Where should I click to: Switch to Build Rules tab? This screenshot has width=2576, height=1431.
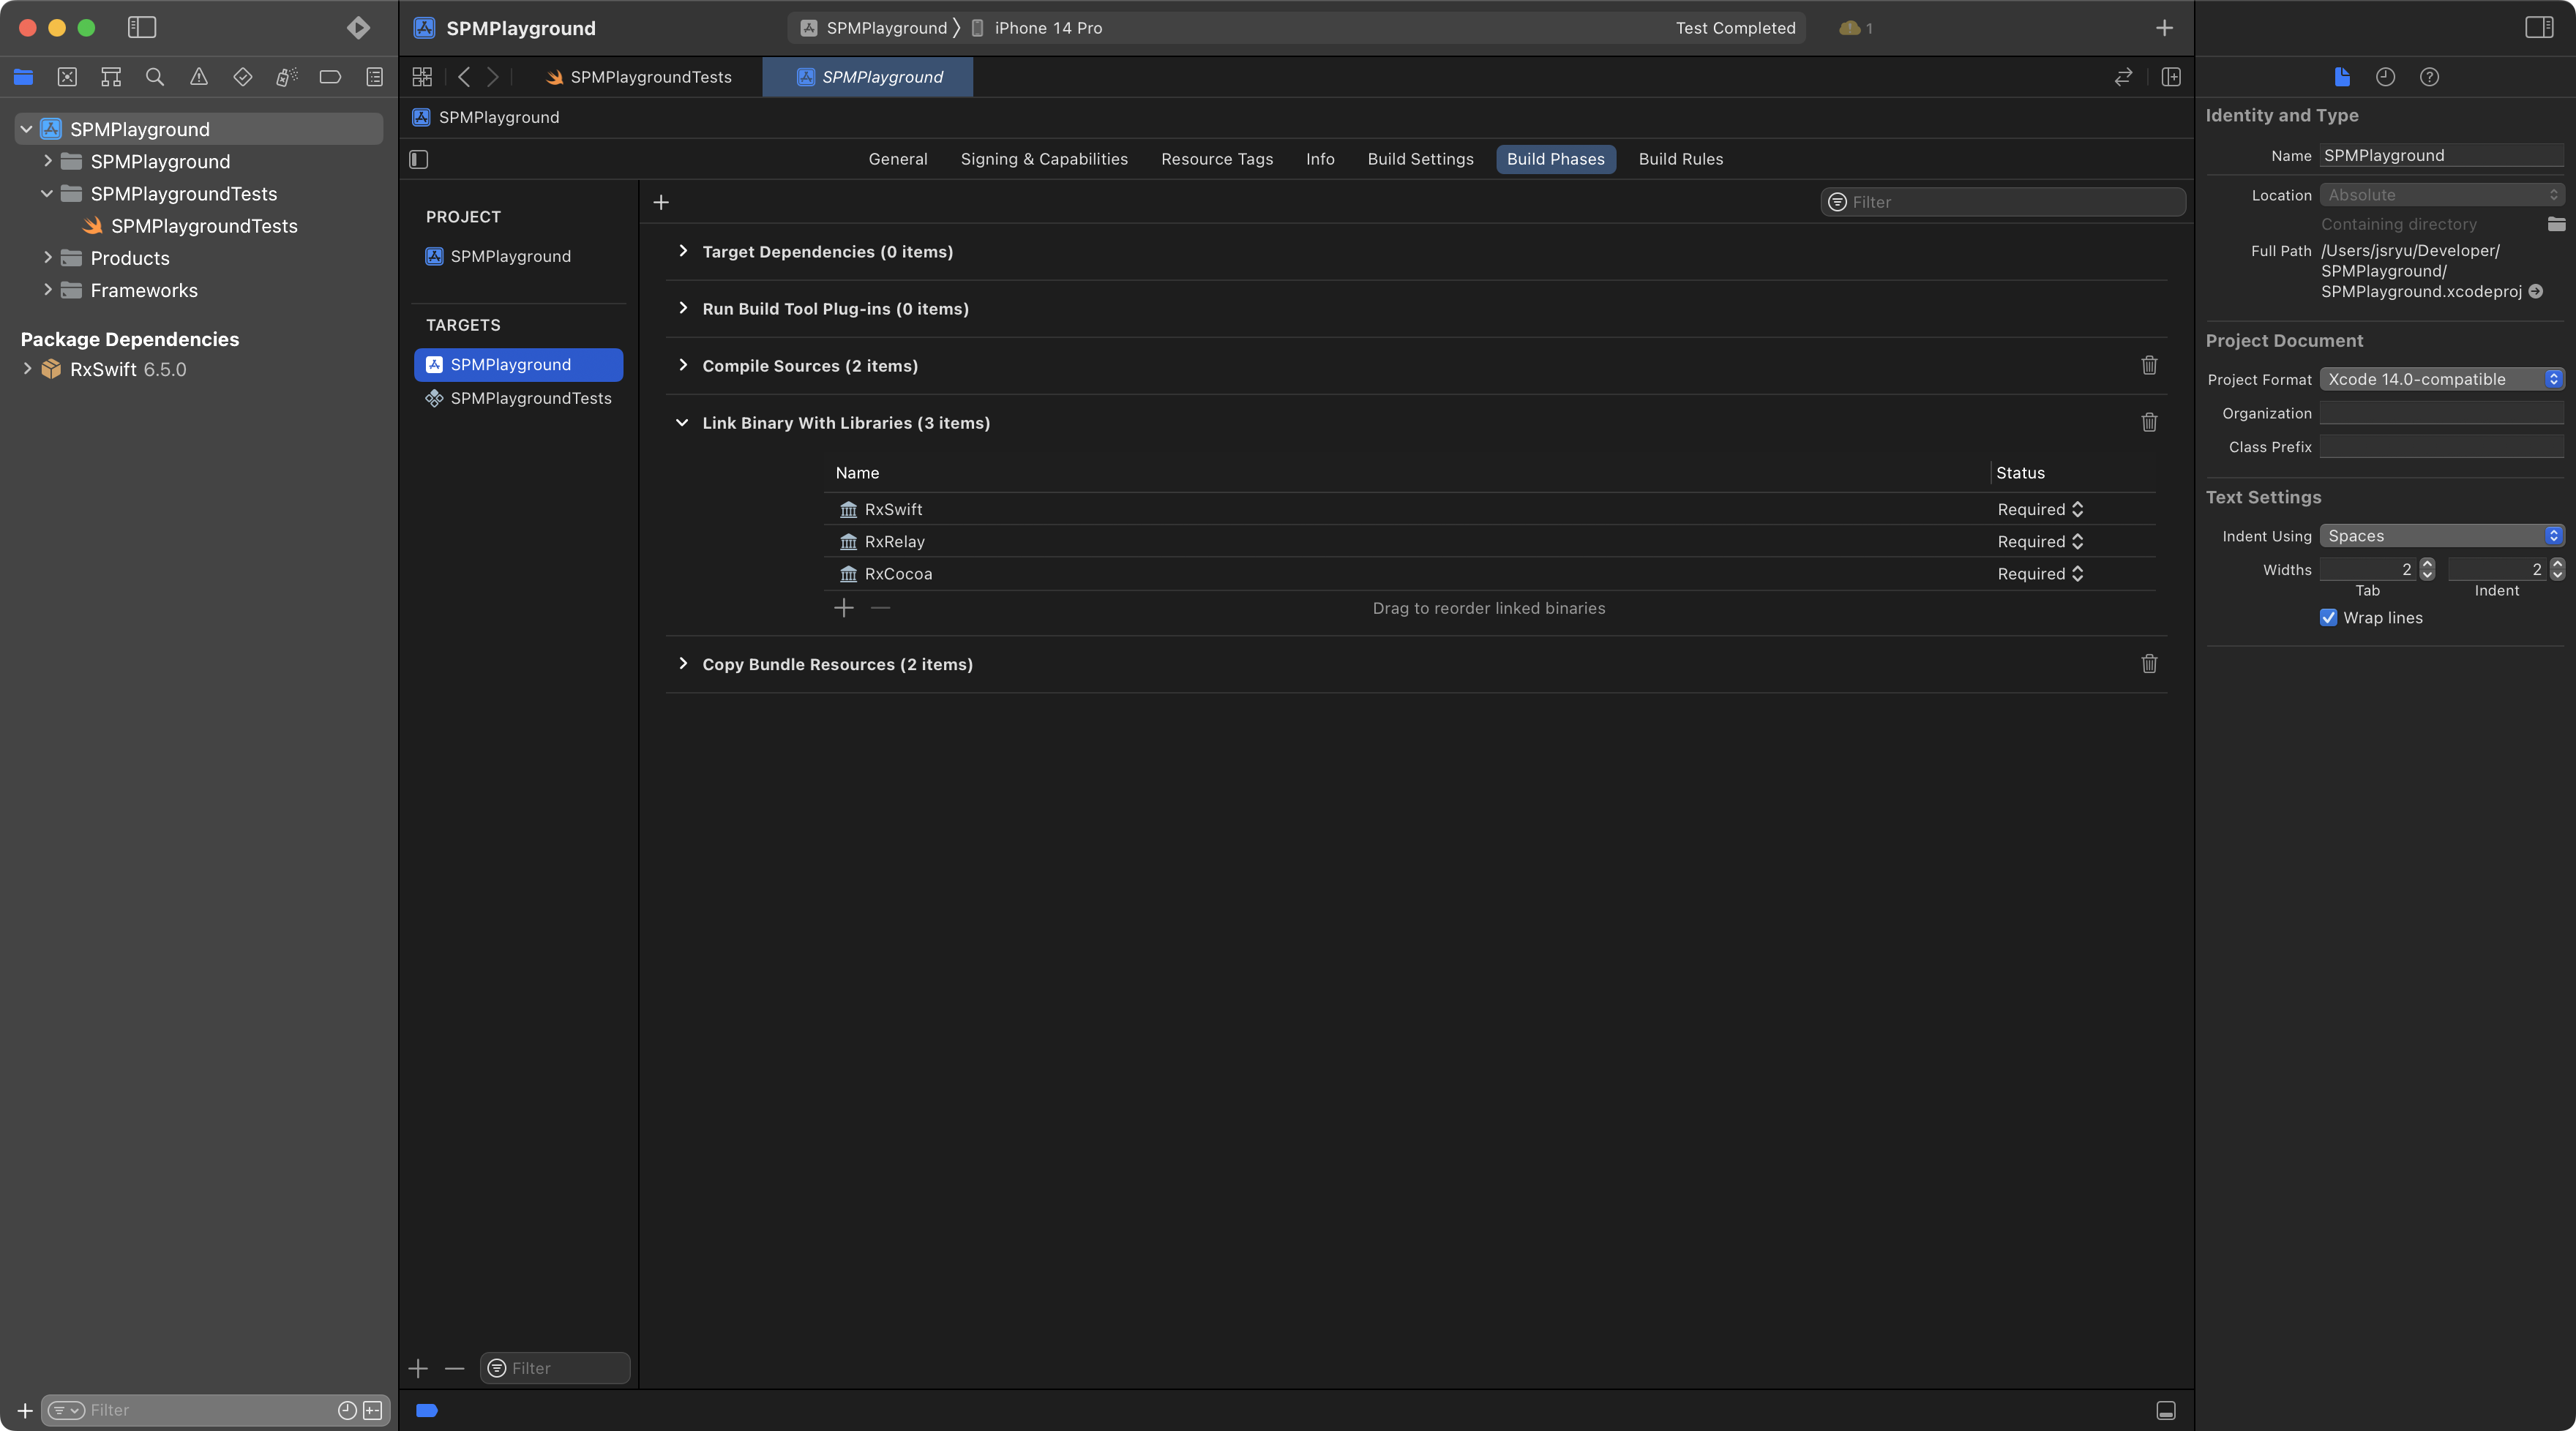(x=1680, y=159)
